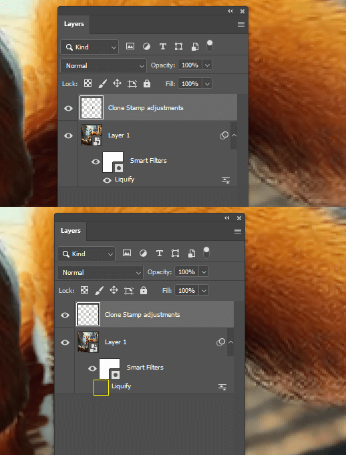Turn off layer filtering switch in upper panel

click(210, 46)
